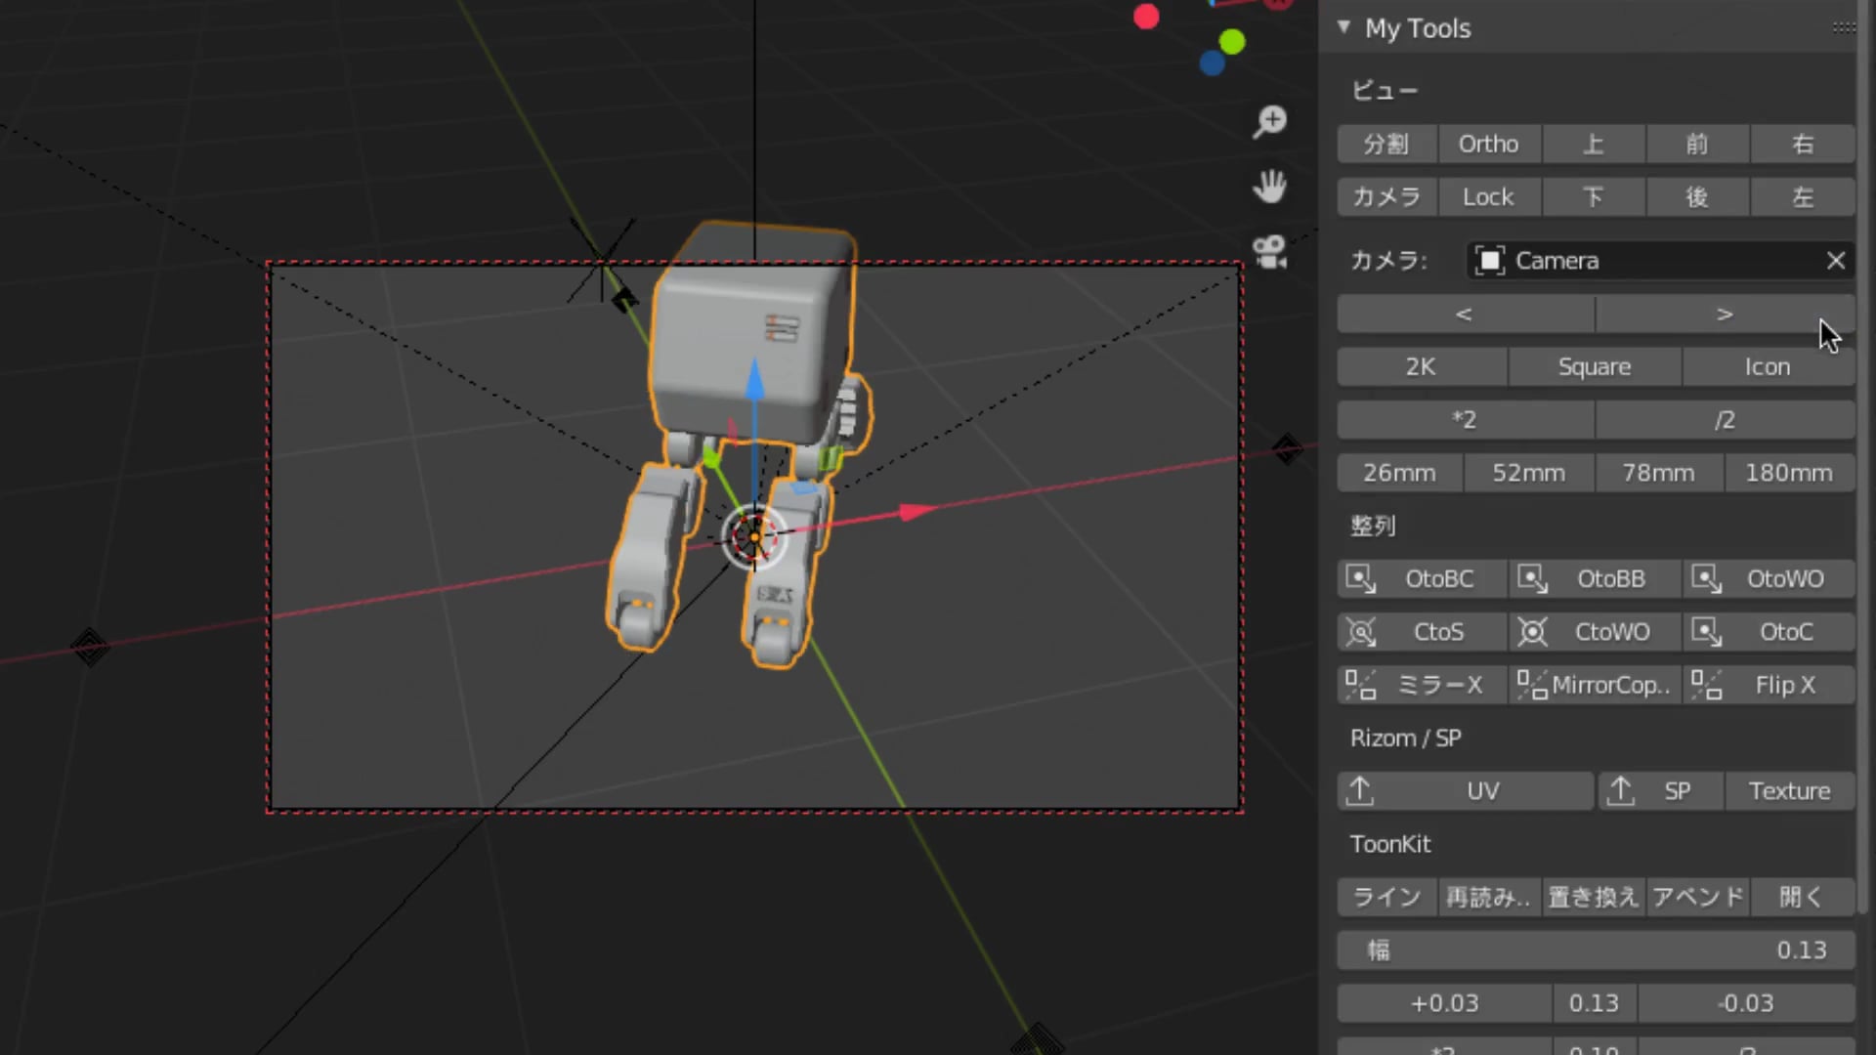Viewport: 1876px width, 1055px height.
Task: Click the 幅 width slider field
Action: [1596, 950]
